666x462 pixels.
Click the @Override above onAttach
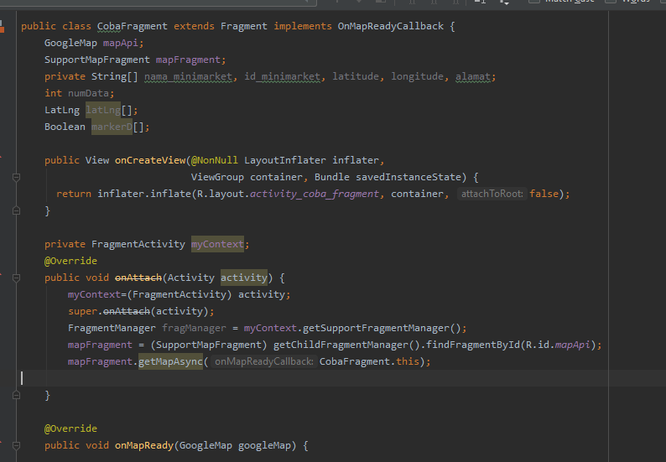[70, 261]
